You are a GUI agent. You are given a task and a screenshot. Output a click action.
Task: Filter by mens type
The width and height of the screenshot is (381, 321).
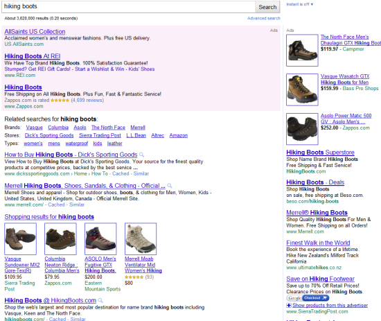click(54, 144)
